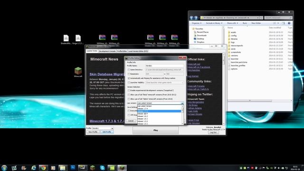Open Photoshop from the taskbar
The image size is (304, 171).
pos(73,168)
